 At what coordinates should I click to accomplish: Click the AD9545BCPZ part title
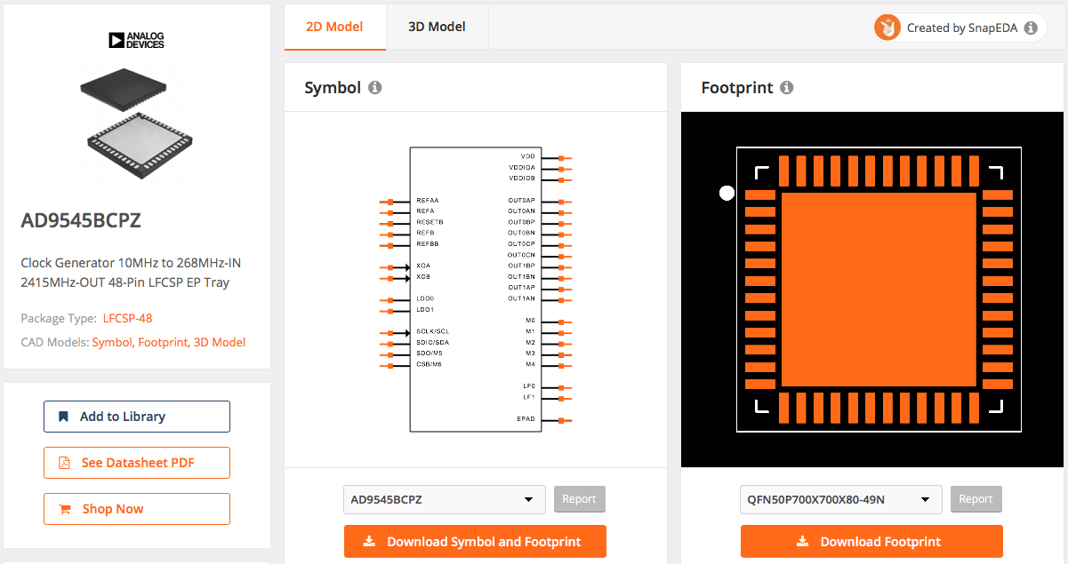(81, 221)
